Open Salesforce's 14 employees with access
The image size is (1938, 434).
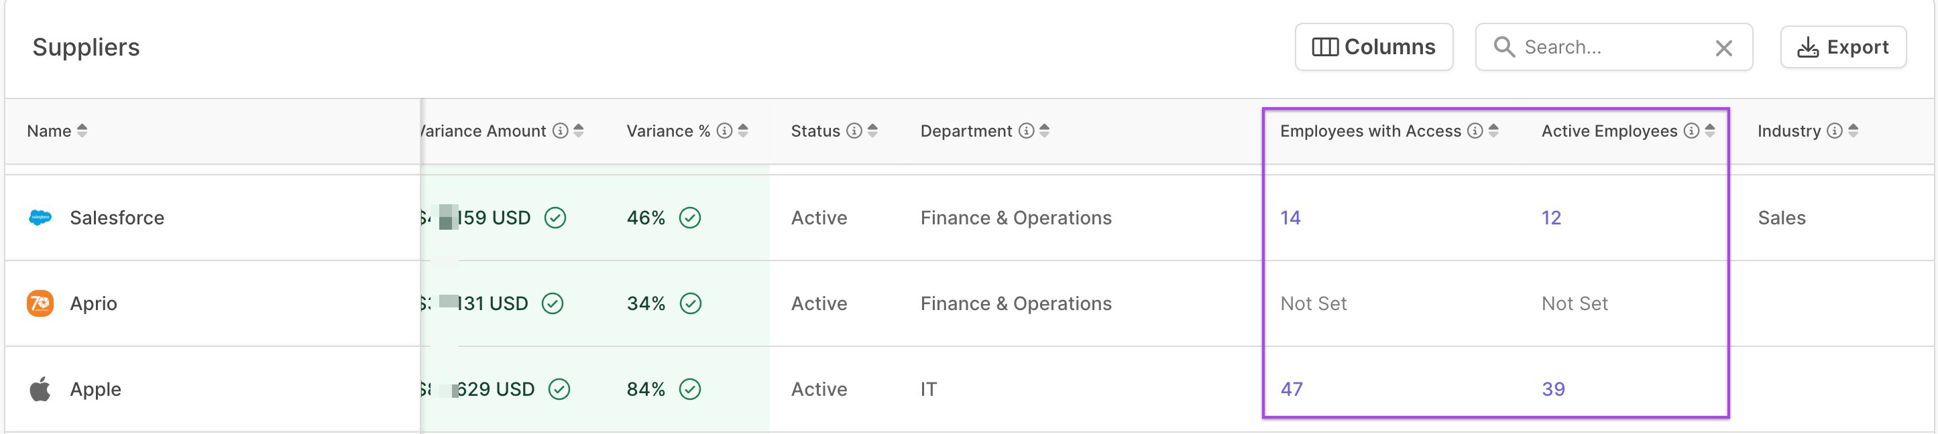(x=1290, y=218)
